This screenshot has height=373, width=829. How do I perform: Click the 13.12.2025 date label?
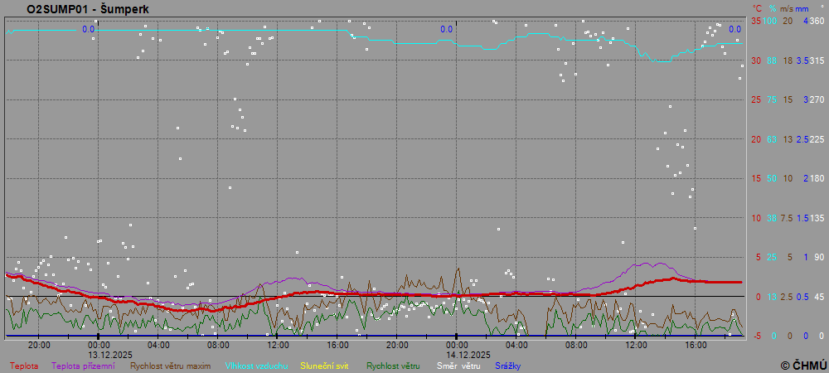99,354
